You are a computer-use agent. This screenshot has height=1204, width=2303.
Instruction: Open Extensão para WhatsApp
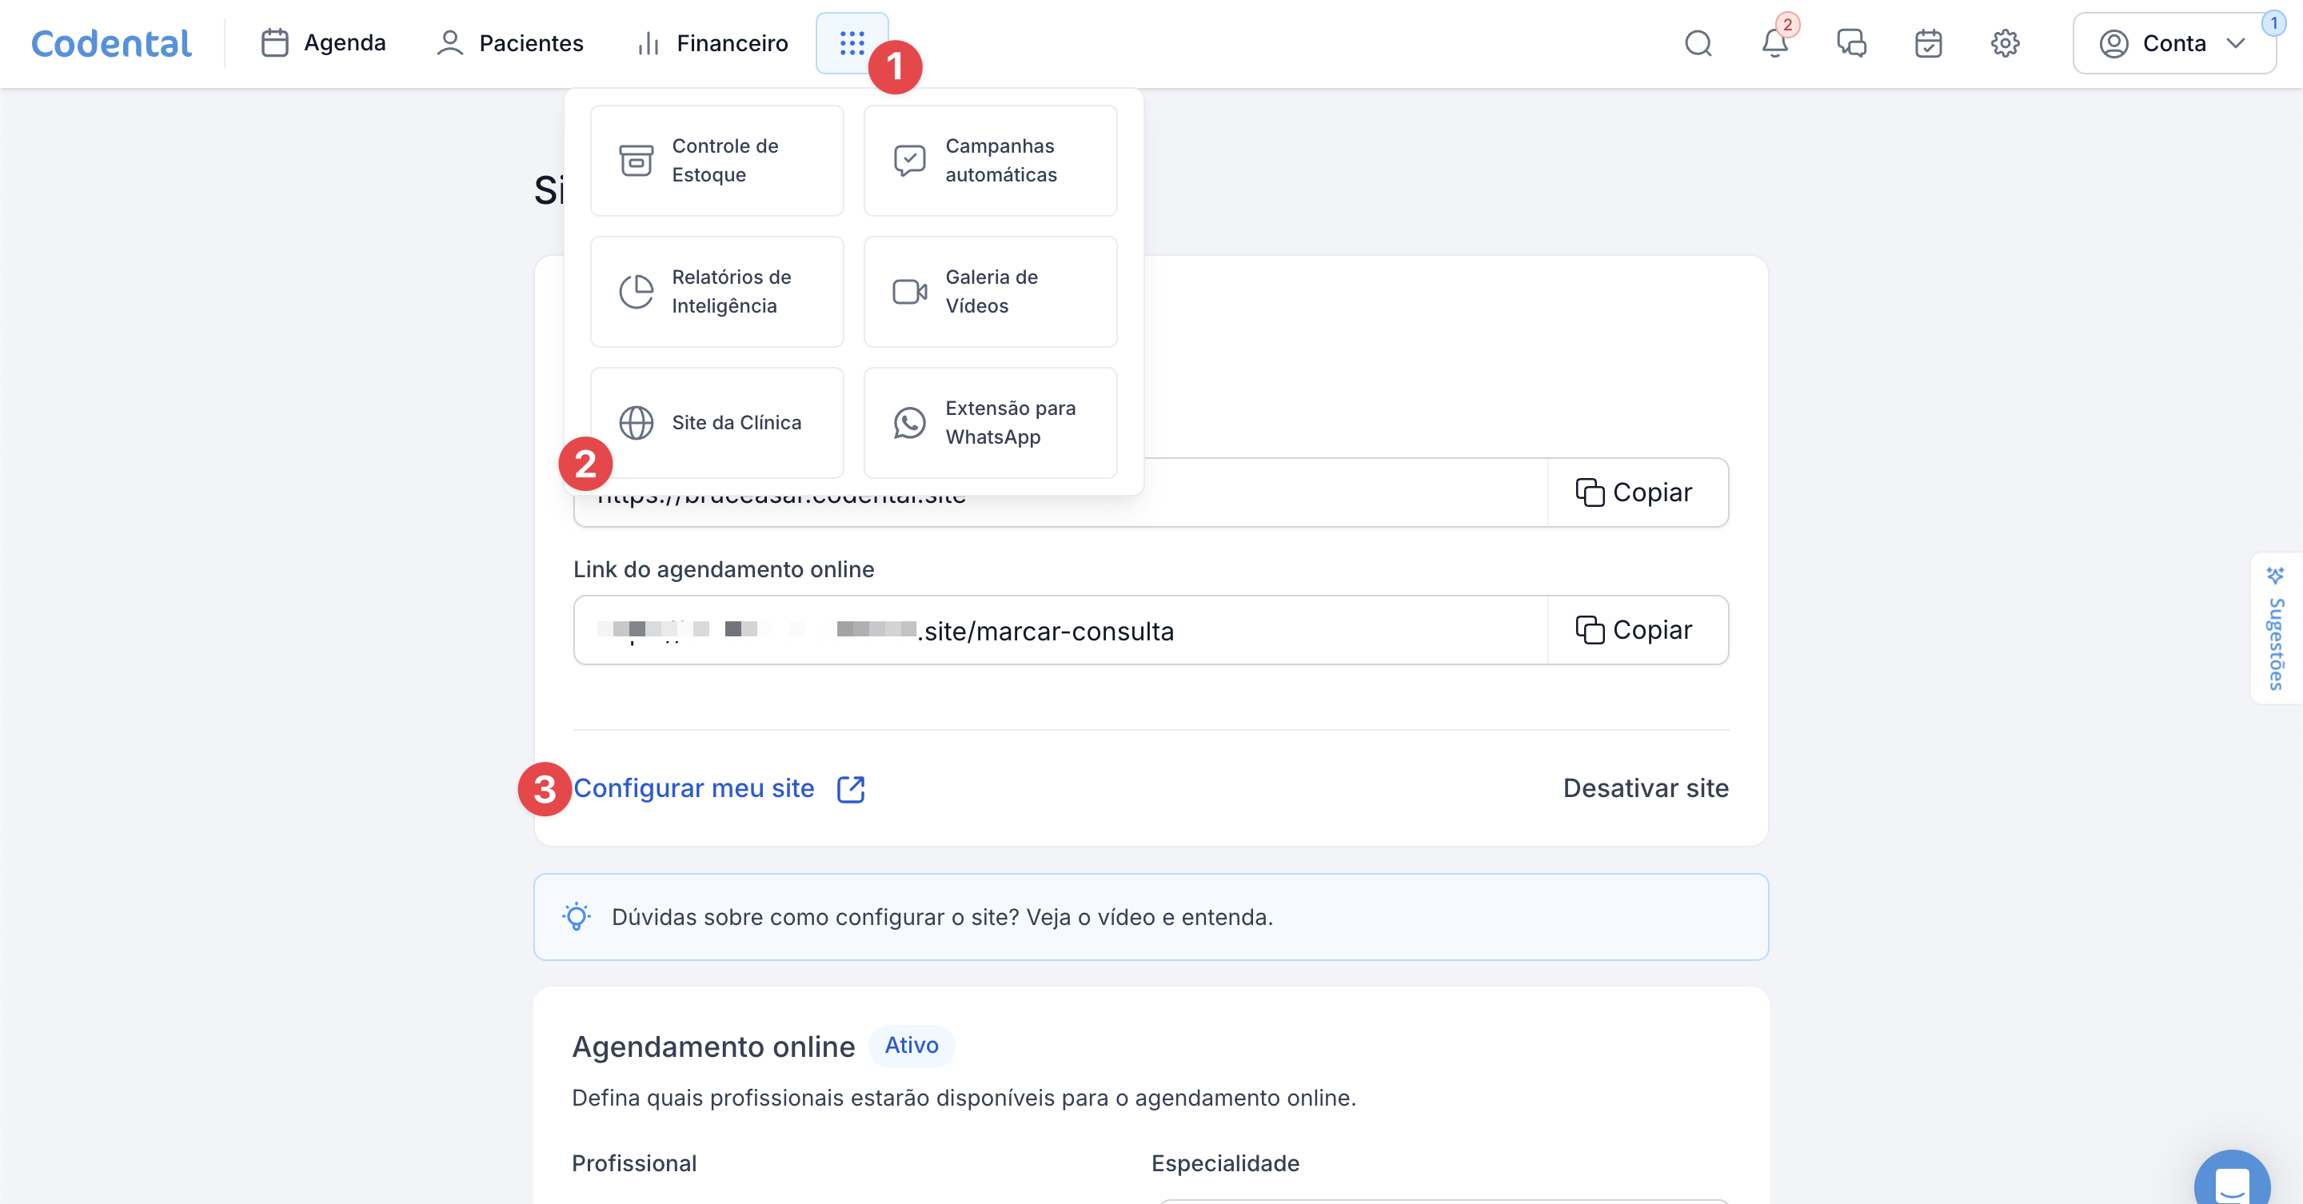coord(991,422)
